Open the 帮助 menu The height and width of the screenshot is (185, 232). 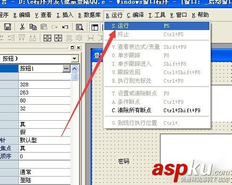tap(200, 15)
